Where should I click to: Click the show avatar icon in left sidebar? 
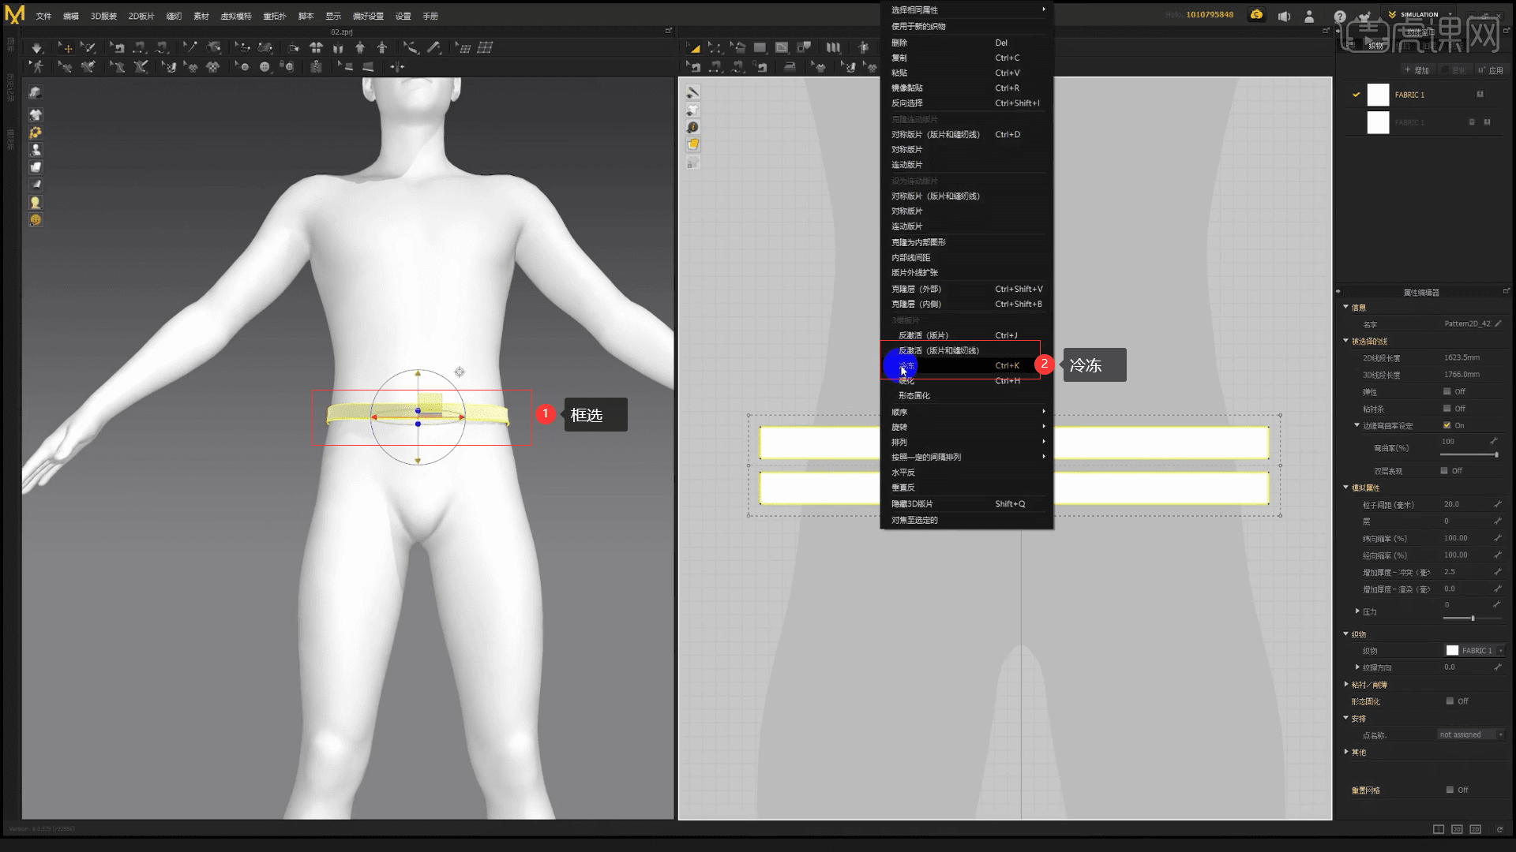click(x=36, y=149)
